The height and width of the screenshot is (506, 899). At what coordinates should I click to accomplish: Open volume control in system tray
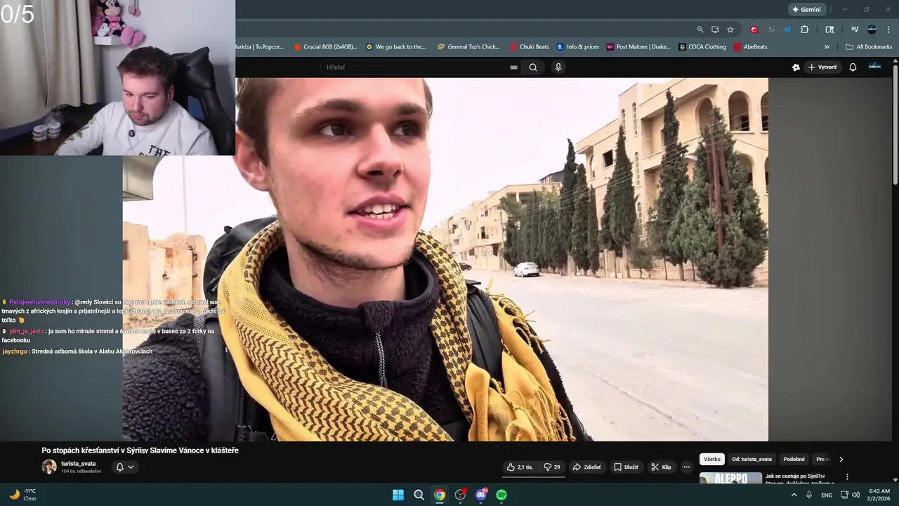pyautogui.click(x=855, y=495)
